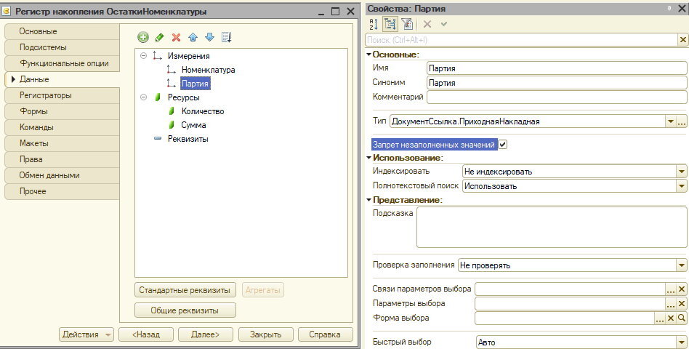
Task: Select the Номенклатура dimension
Action: (209, 70)
